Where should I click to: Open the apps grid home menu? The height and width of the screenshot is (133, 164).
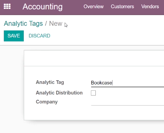coord(7,7)
